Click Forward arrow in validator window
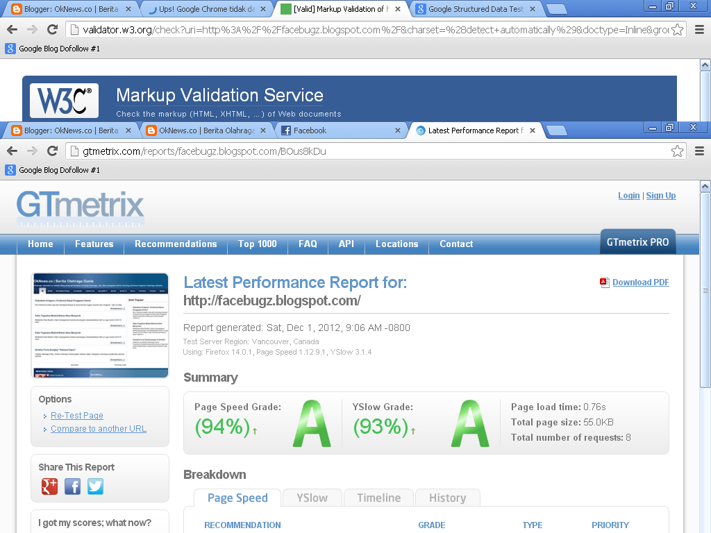The width and height of the screenshot is (711, 533). coord(32,29)
